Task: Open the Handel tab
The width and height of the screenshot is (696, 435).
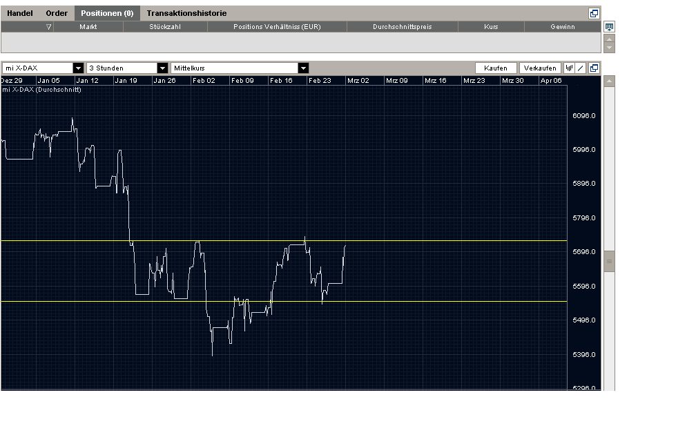Action: coord(20,12)
